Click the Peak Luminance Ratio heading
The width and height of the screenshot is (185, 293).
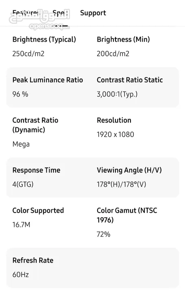[48, 80]
